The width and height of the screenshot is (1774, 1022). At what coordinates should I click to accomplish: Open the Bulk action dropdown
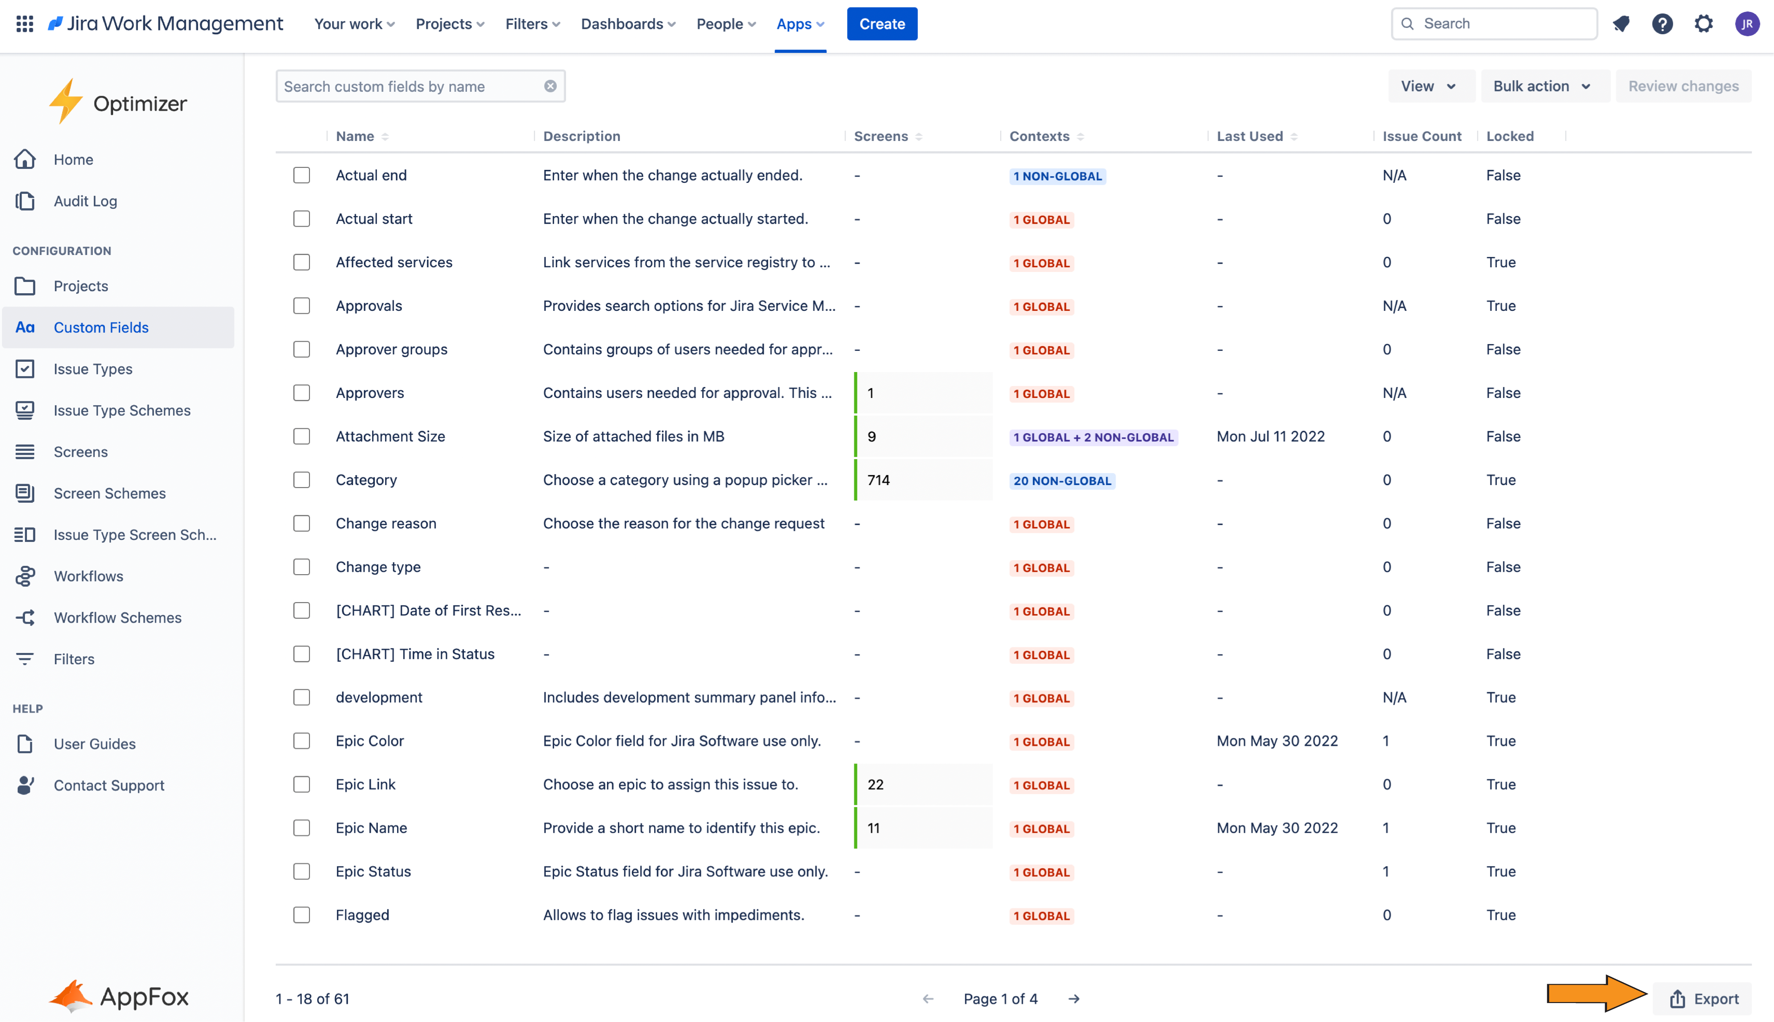coord(1542,86)
